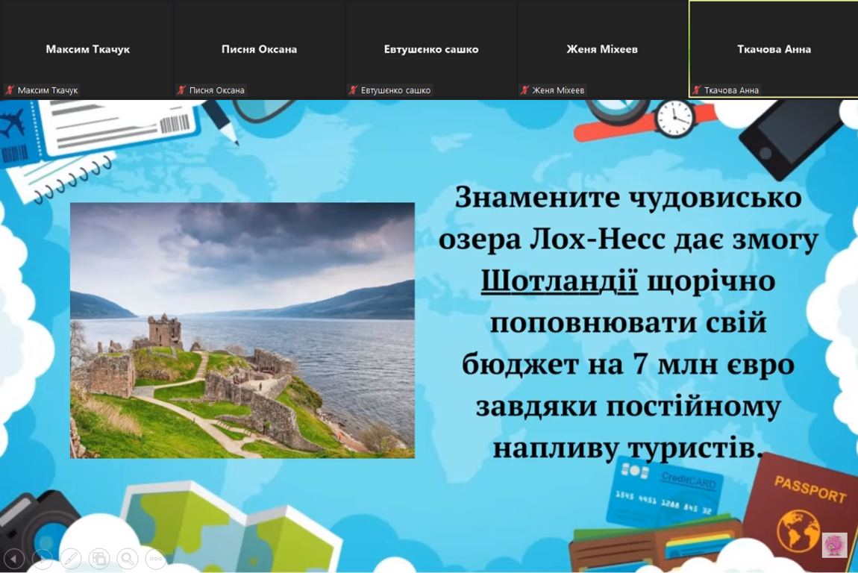Image resolution: width=858 pixels, height=573 pixels.
Task: Click Писня Оксана muted microphone icon
Action: [x=181, y=90]
